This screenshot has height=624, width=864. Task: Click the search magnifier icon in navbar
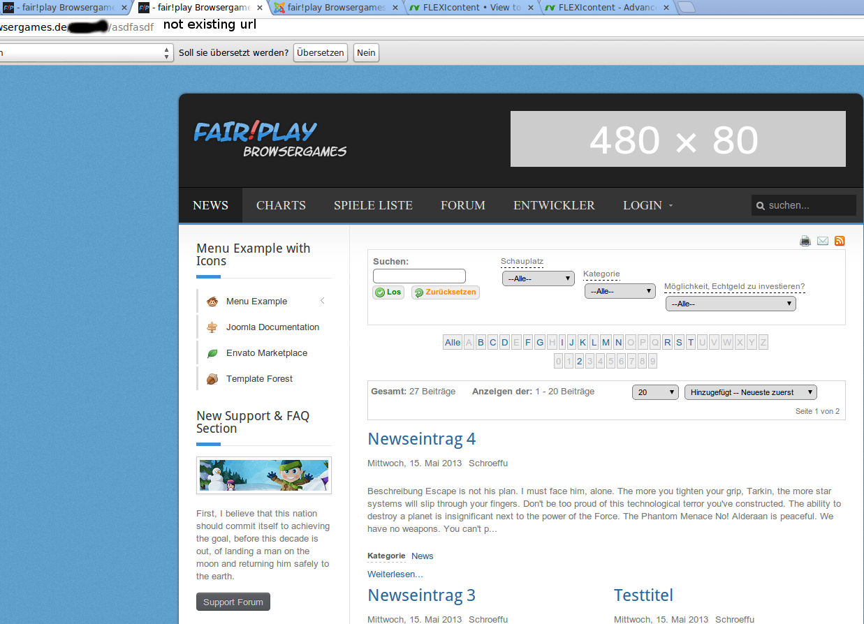(761, 205)
